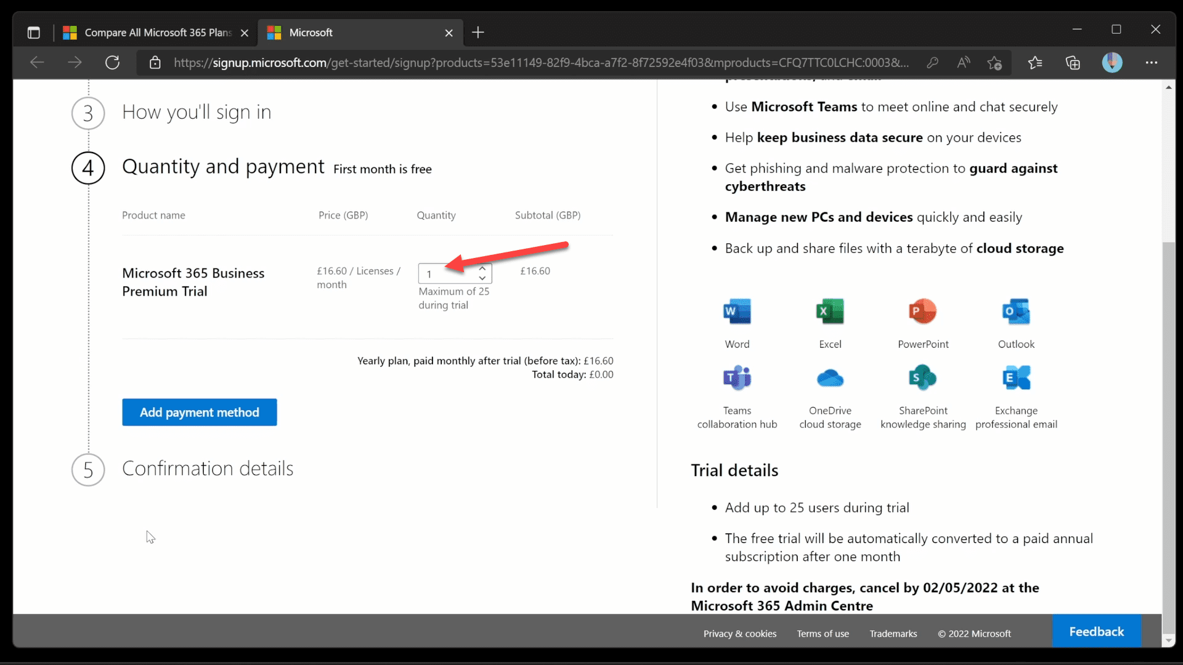Click the Outlook application icon

coord(1015,311)
